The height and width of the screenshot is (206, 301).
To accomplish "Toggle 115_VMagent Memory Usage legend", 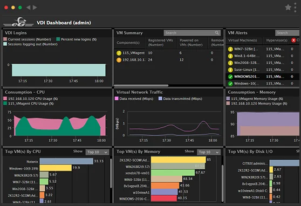I will [x=255, y=99].
